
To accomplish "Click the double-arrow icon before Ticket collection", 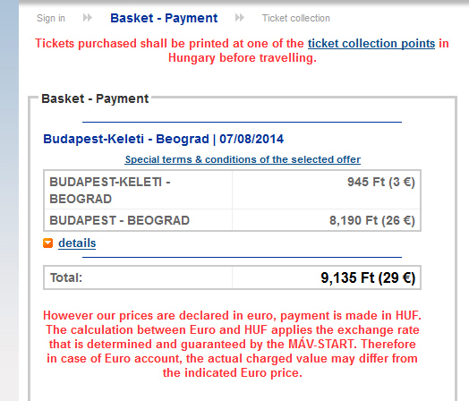I will [x=240, y=18].
